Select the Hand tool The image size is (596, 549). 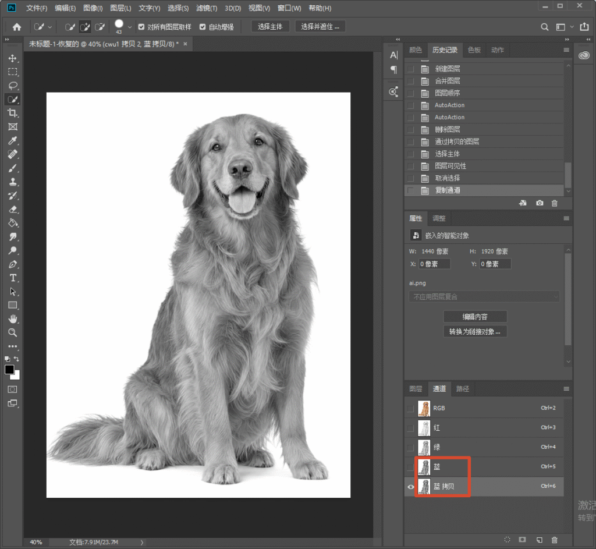13,319
